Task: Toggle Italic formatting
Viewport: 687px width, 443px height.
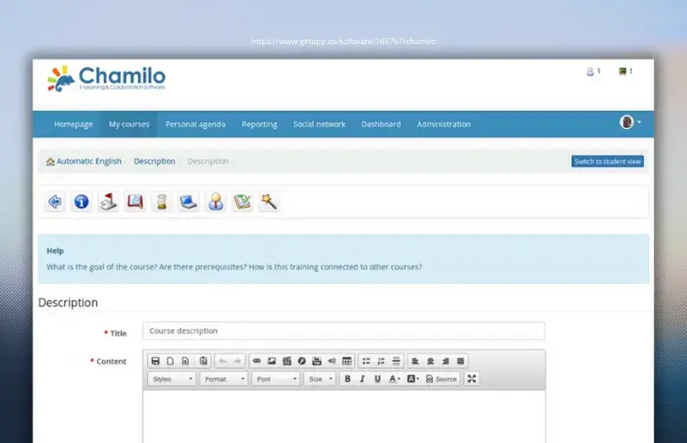Action: (x=363, y=379)
